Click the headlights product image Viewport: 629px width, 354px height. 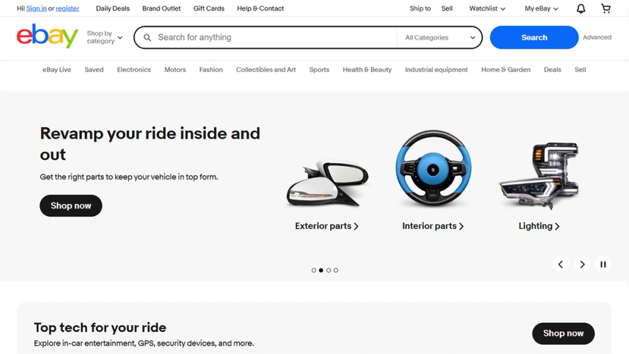tap(540, 175)
